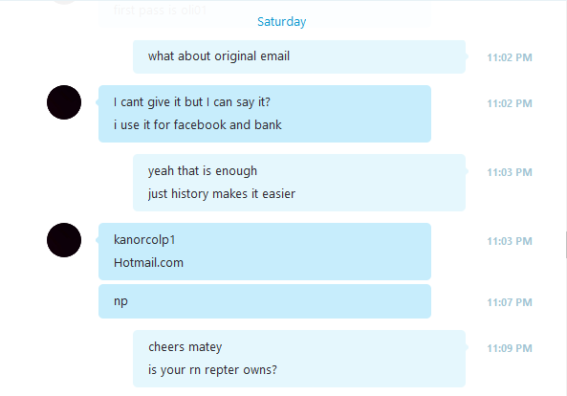Image resolution: width=567 pixels, height=396 pixels.
Task: Click the 11:09 PM timestamp
Action: tap(510, 348)
